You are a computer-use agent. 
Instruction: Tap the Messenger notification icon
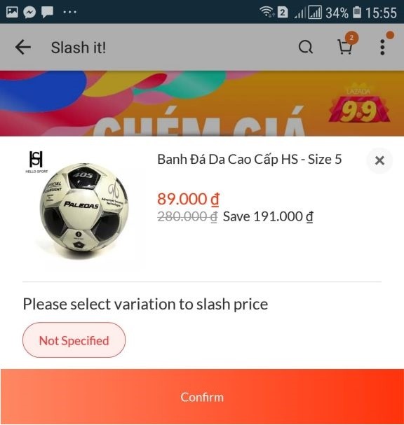coord(29,12)
